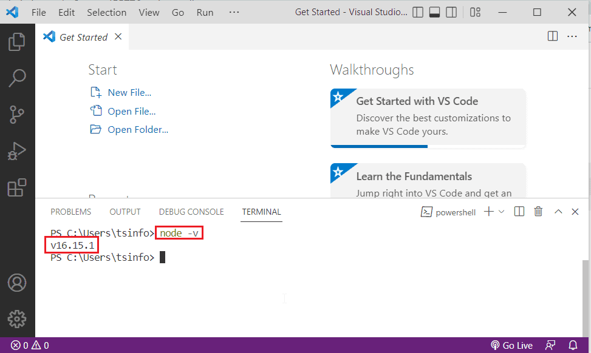Image resolution: width=591 pixels, height=353 pixels.
Task: Toggle primary side bar layout icon
Action: 418,12
